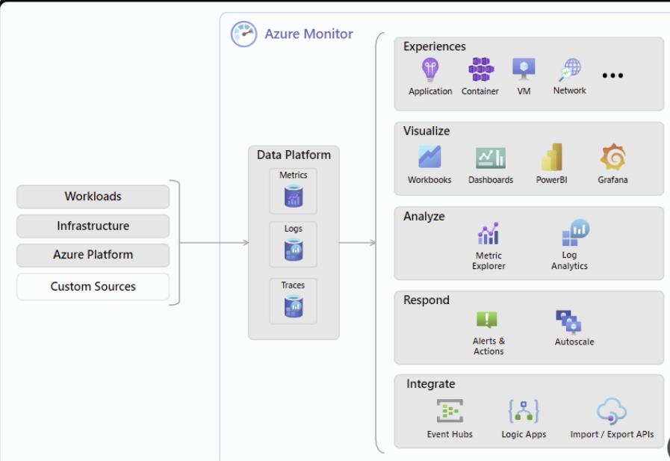Click the Network label text
Viewport: 670px width, 461px height.
pos(570,90)
